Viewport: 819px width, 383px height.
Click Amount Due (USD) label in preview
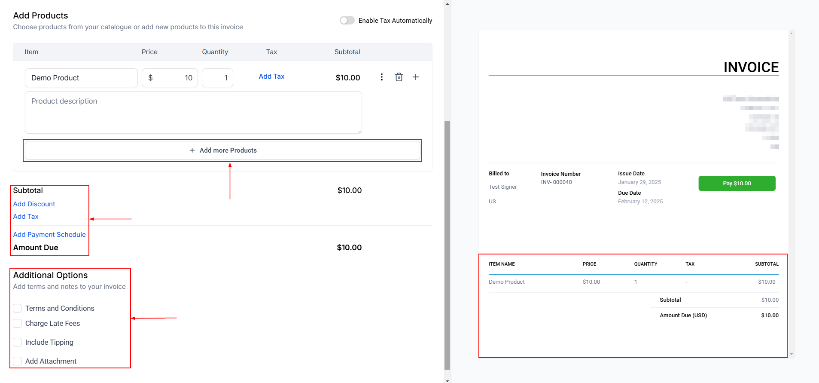[x=683, y=316]
